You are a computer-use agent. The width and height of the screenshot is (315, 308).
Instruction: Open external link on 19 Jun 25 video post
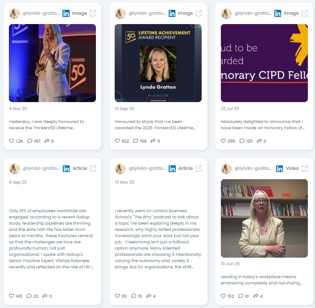[x=305, y=168]
